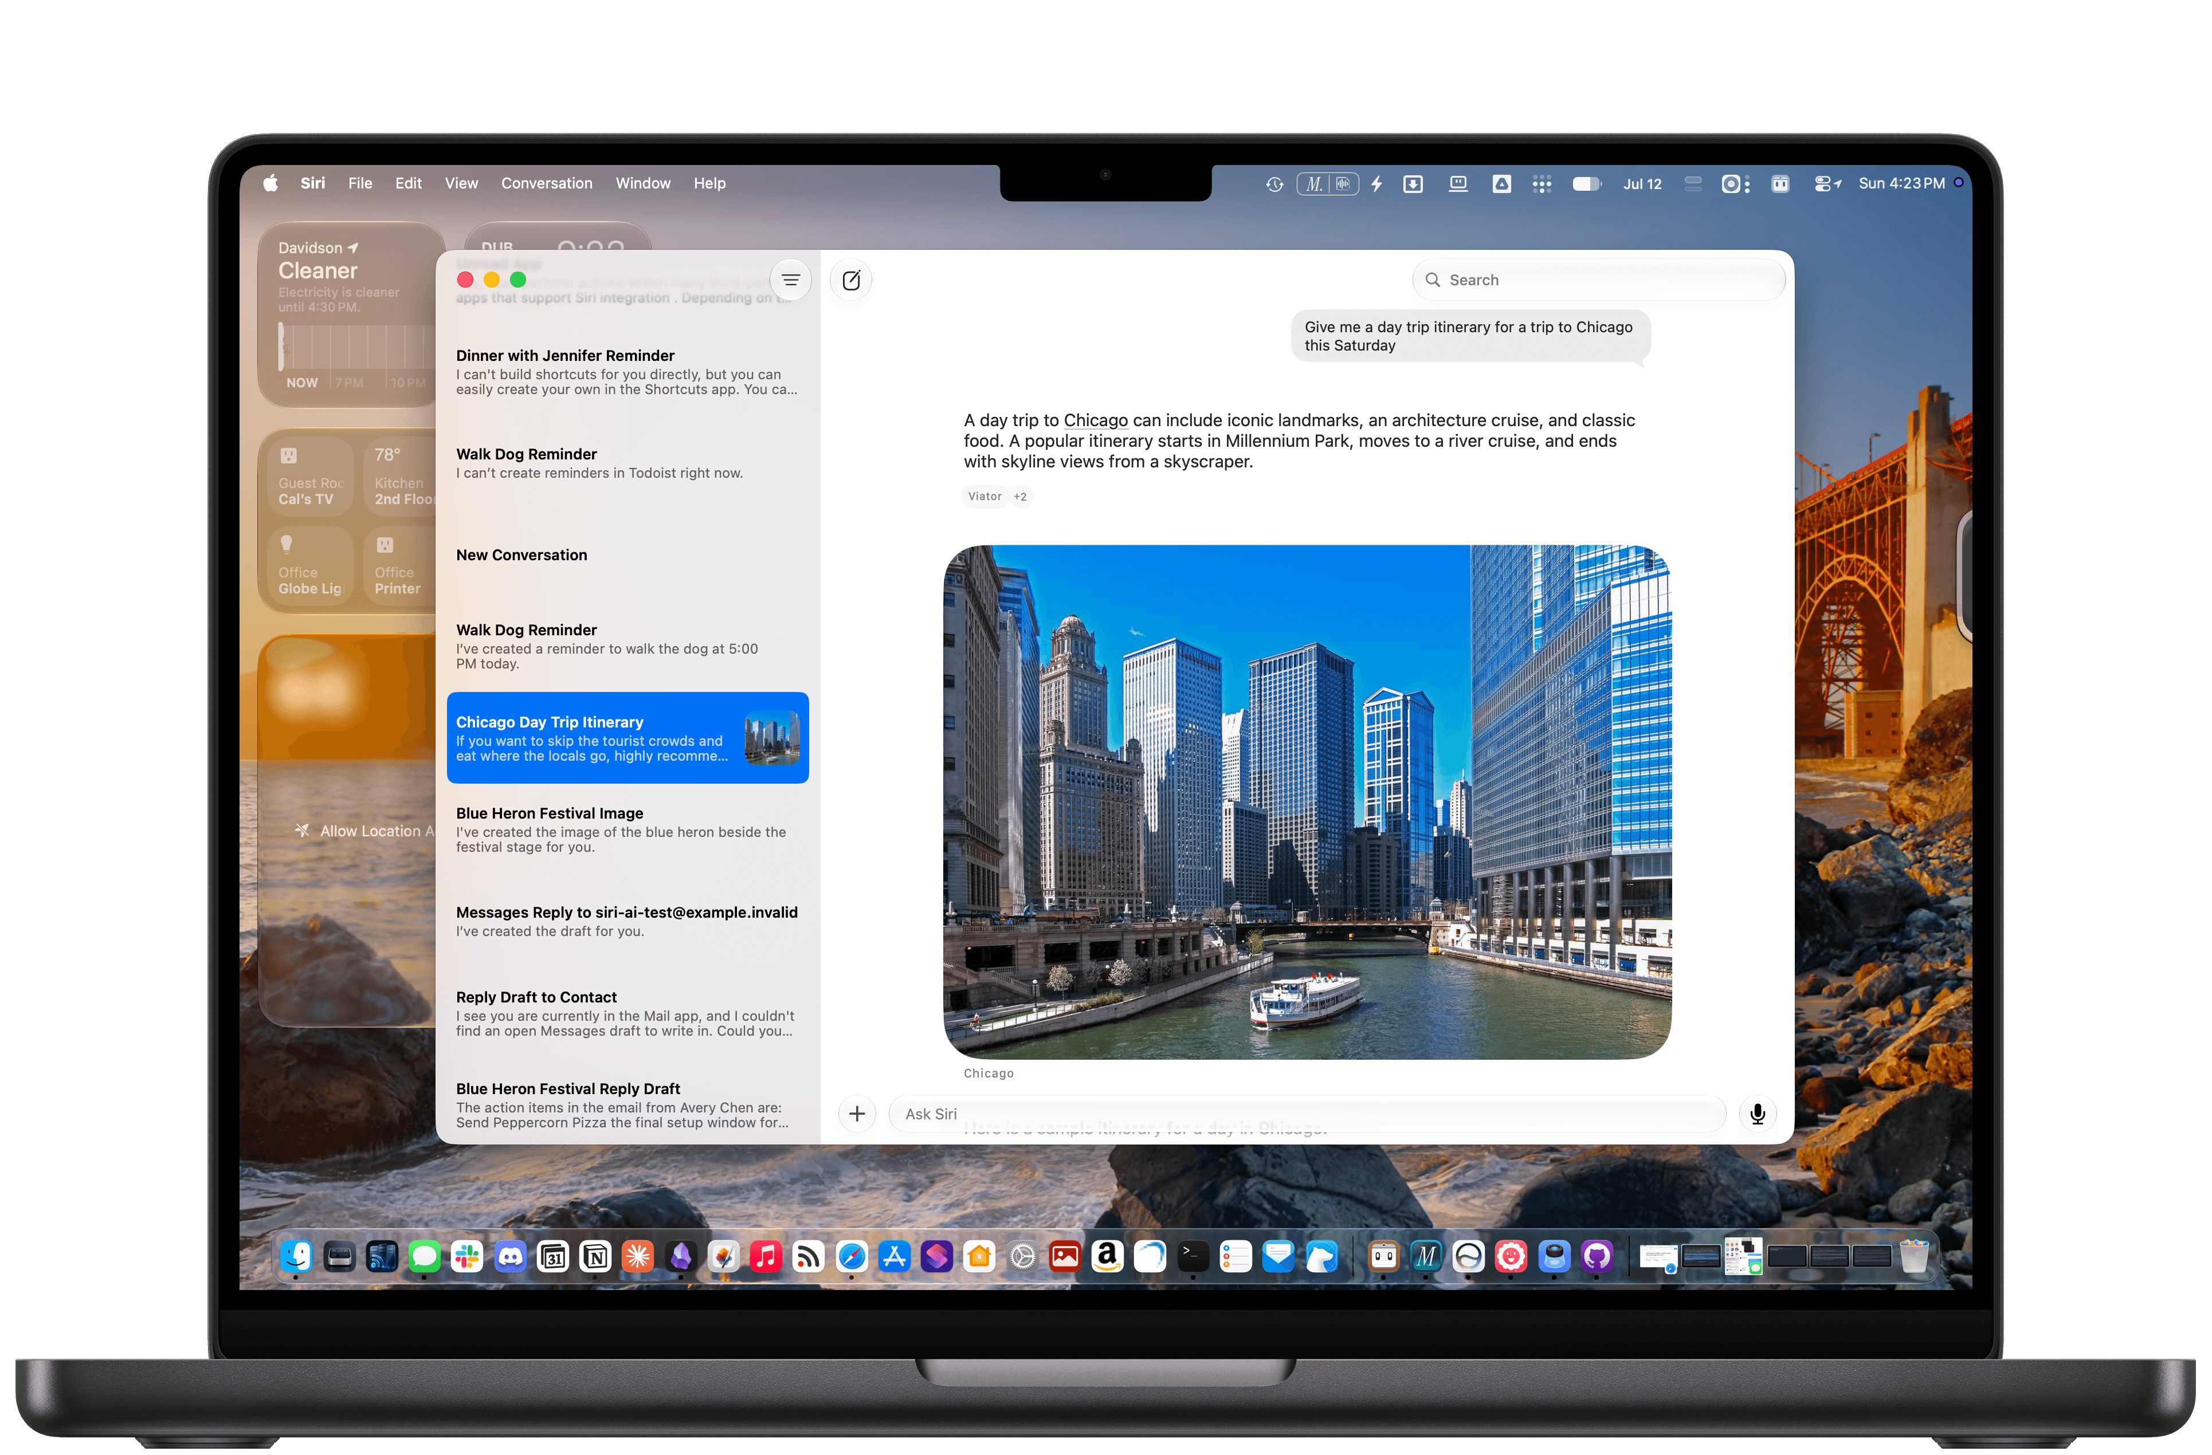Open the Siri app menu
This screenshot has width=2212, height=1455.
(312, 183)
